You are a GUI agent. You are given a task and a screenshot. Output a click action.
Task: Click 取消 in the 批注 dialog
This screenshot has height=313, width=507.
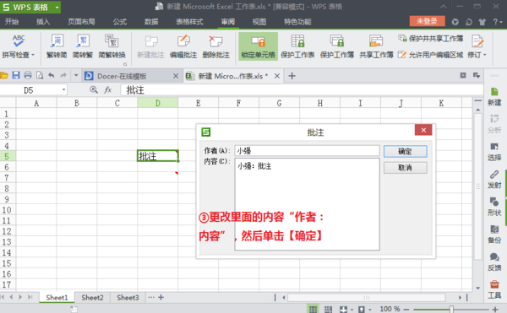tap(405, 168)
